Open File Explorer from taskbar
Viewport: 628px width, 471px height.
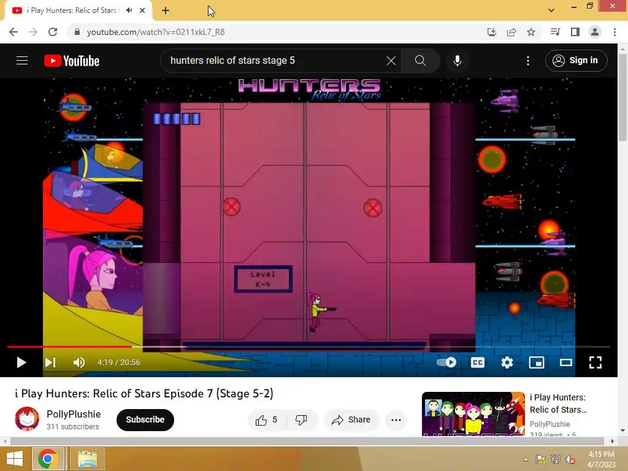point(88,459)
